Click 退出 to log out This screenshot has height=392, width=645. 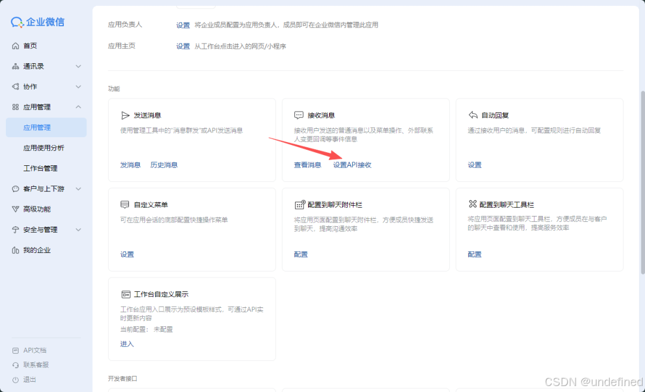tap(30, 379)
